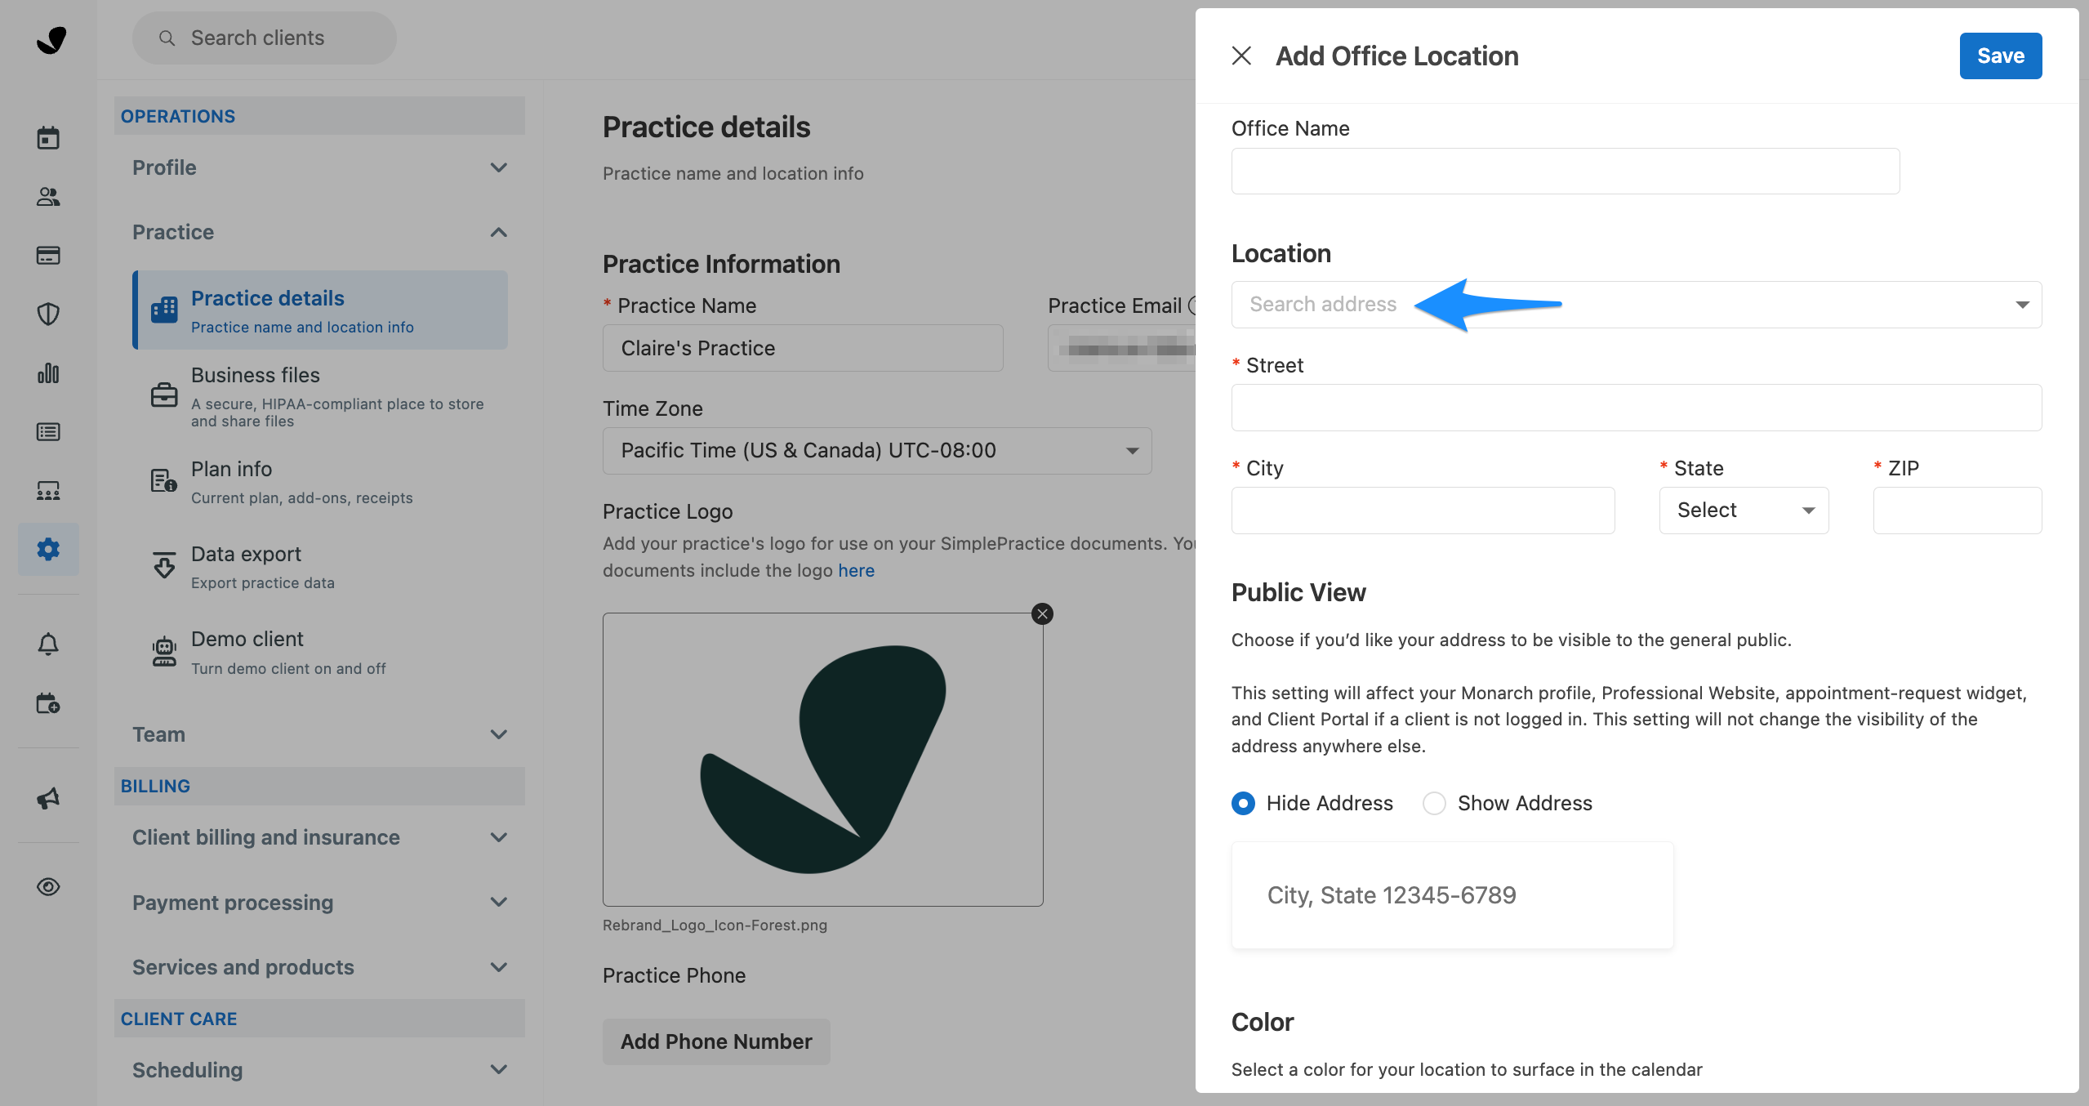Open Business files menu item

tap(321, 396)
